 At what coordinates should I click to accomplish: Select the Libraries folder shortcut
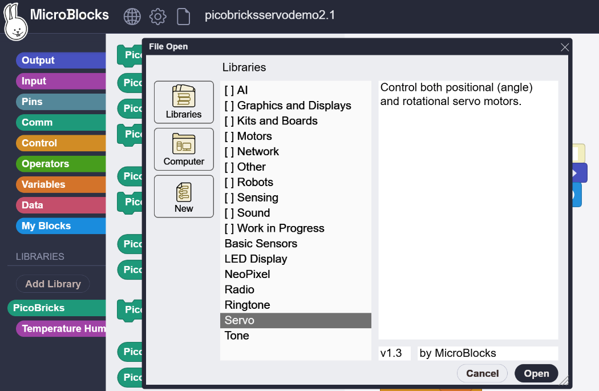[x=184, y=102]
